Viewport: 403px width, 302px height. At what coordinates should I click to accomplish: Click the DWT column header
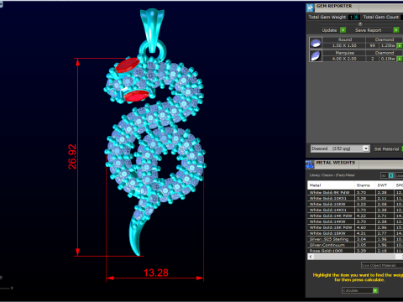[x=385, y=185]
